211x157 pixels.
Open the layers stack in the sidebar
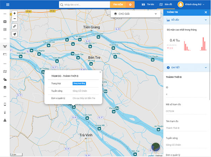(x=5, y=87)
